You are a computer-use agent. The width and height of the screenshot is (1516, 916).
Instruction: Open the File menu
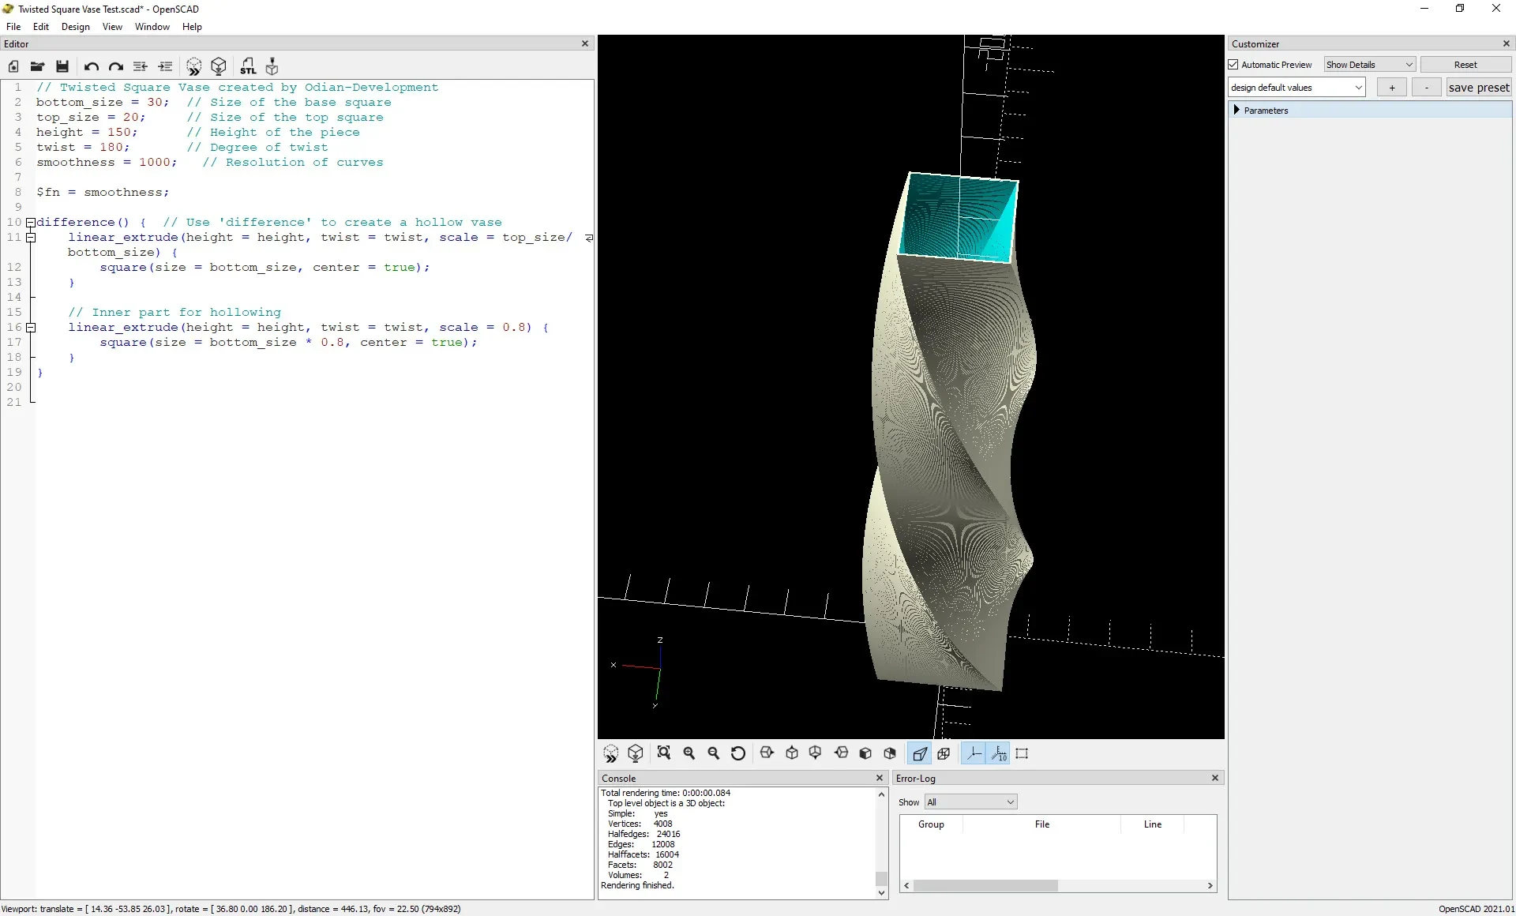(x=13, y=27)
